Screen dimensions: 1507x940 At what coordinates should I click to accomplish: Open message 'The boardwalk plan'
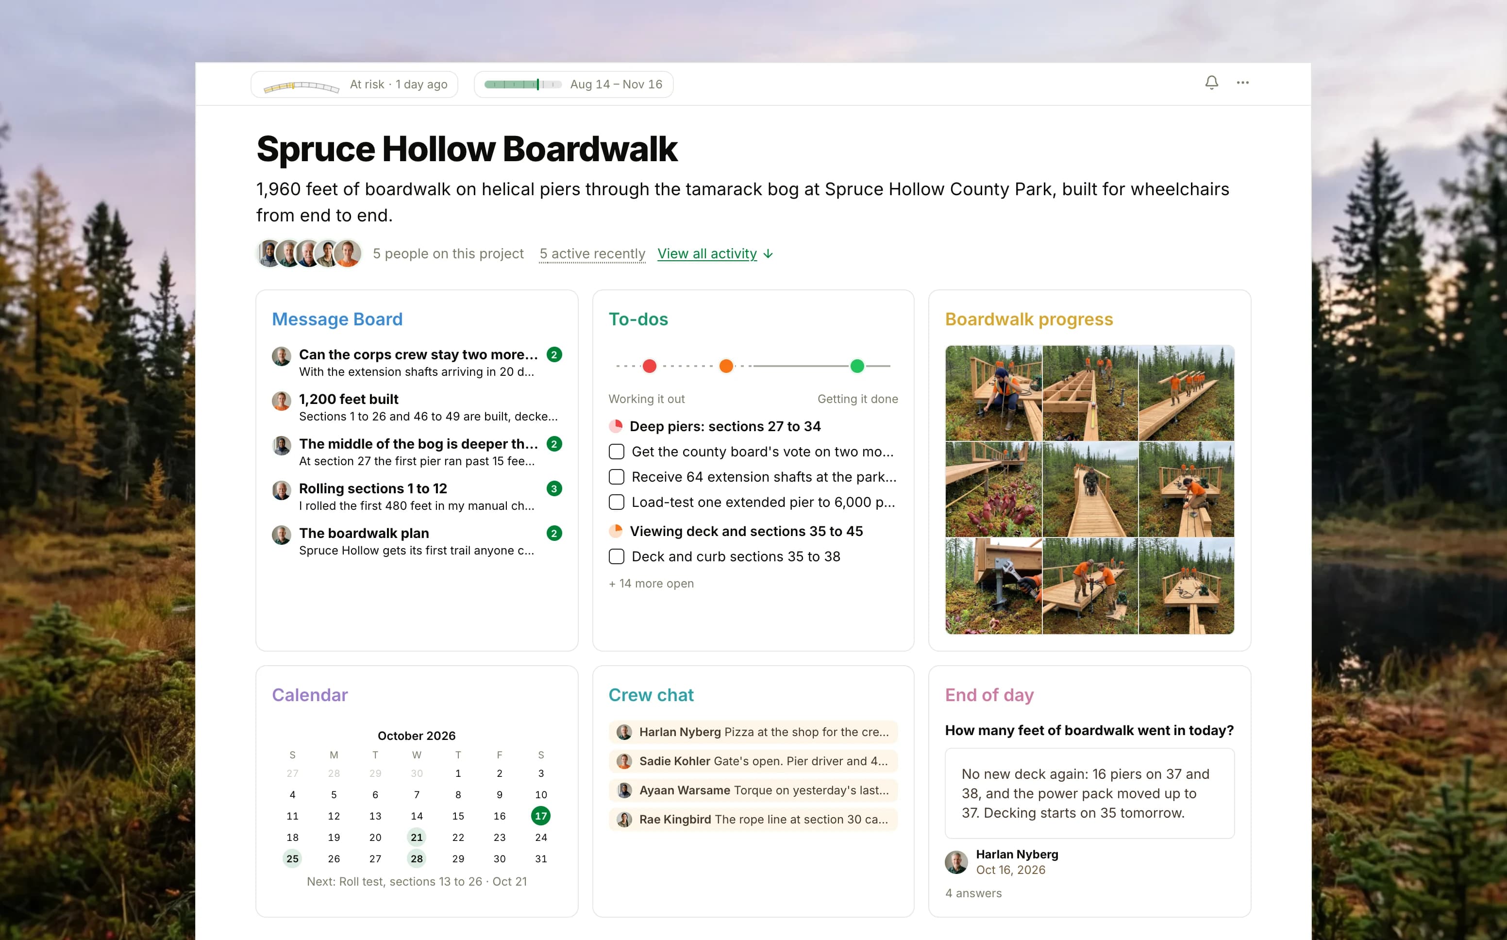tap(417, 541)
